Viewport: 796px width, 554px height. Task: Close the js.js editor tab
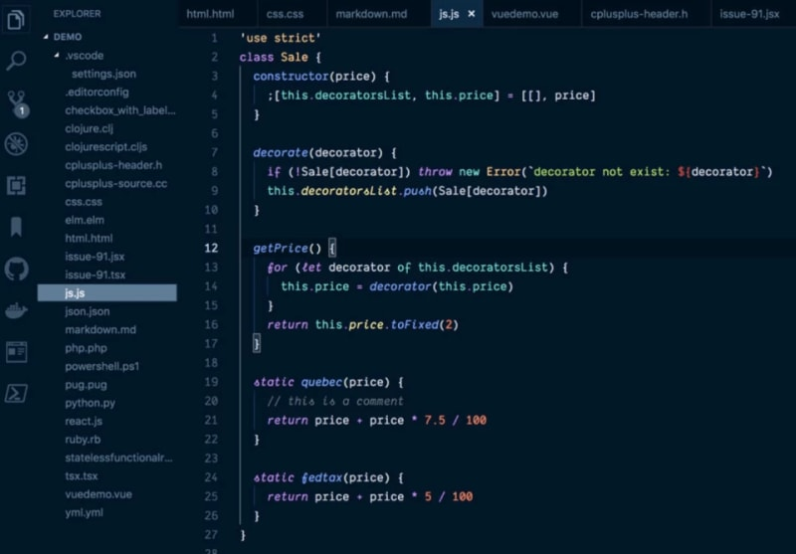(x=471, y=14)
